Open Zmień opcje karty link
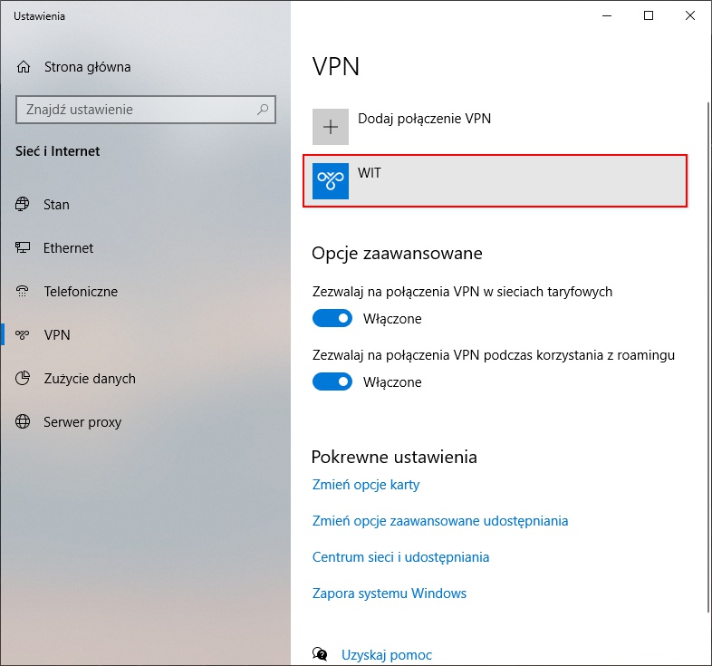Screen dimensions: 712x666 point(366,485)
